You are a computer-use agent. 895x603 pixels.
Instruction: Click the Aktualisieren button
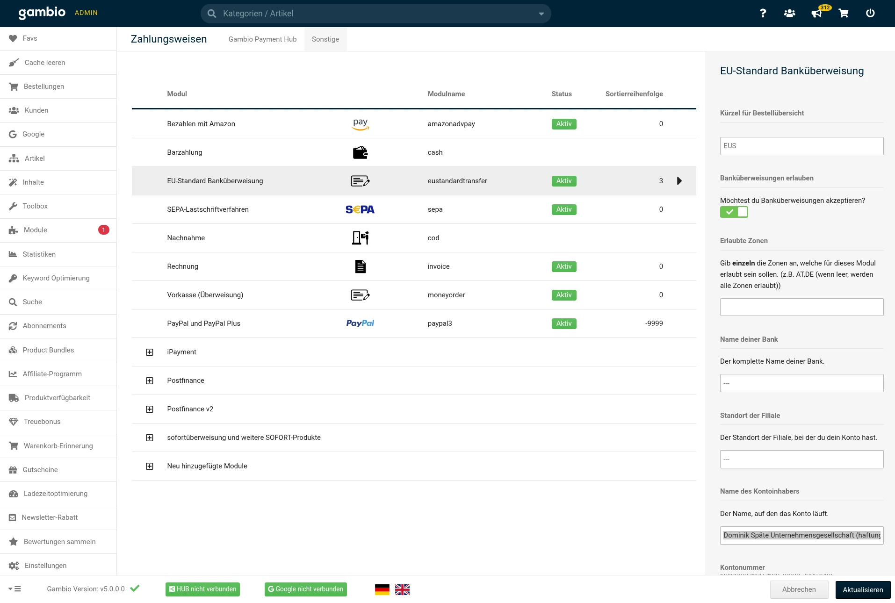pyautogui.click(x=863, y=589)
